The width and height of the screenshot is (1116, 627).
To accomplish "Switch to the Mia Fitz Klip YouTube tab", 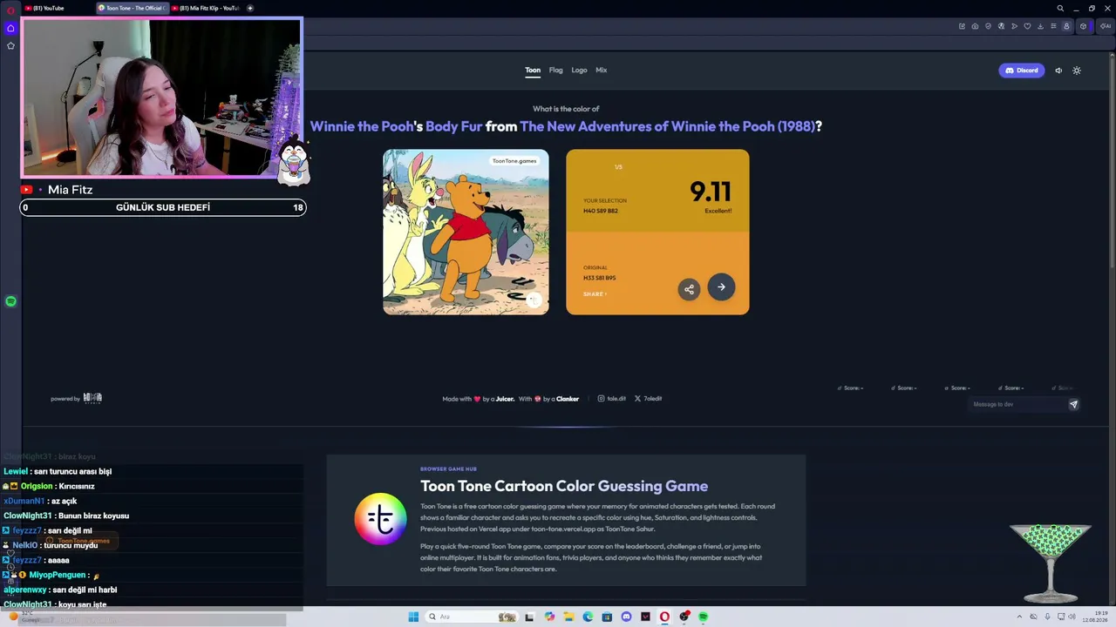I will [205, 8].
